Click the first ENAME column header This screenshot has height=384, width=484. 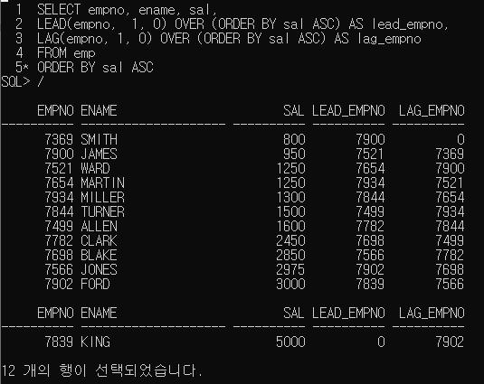pyautogui.click(x=99, y=110)
